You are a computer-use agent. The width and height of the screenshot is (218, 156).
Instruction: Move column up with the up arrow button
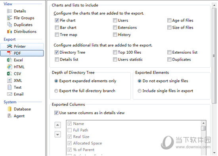(x=58, y=125)
